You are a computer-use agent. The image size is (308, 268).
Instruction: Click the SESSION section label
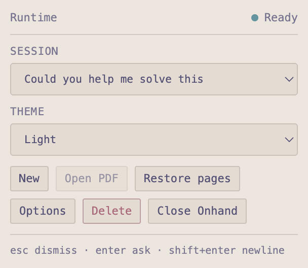click(x=34, y=51)
